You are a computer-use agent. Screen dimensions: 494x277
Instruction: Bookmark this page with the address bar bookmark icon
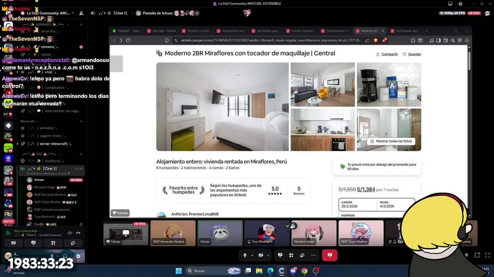(x=167, y=40)
